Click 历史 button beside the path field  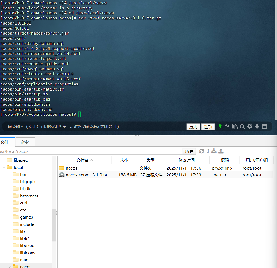coord(189,151)
